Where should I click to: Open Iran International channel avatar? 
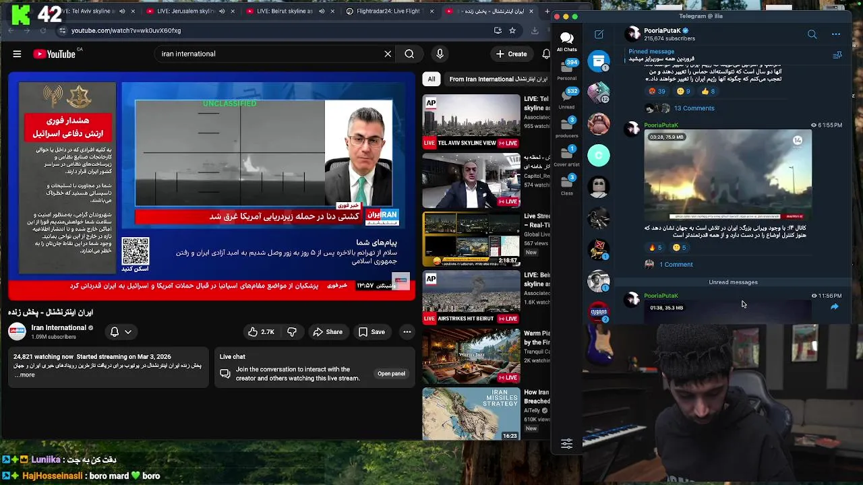(x=17, y=331)
